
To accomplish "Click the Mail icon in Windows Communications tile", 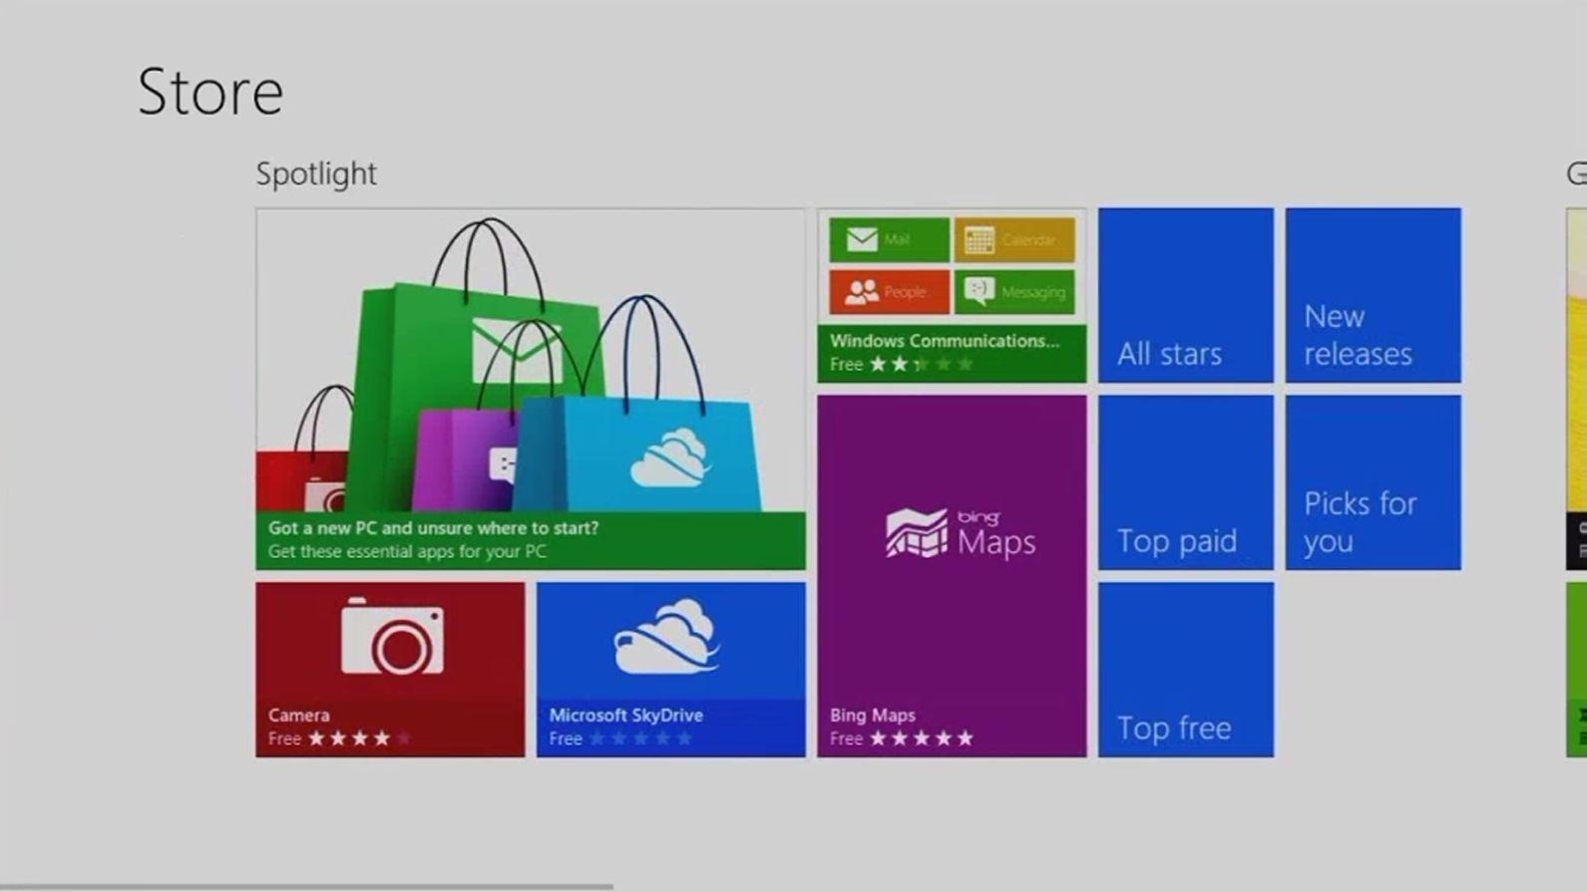I will pos(889,240).
